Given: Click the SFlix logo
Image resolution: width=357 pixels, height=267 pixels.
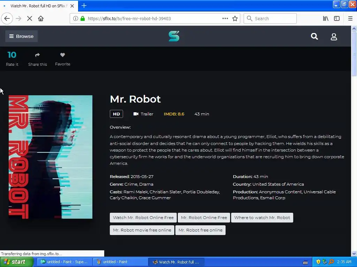Looking at the screenshot, I should tap(174, 36).
